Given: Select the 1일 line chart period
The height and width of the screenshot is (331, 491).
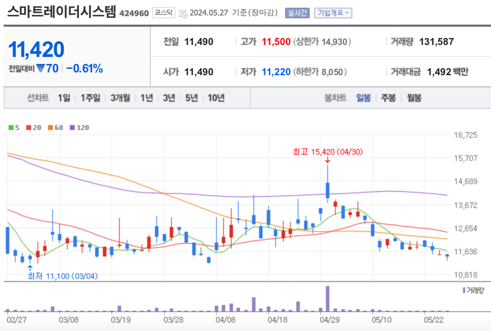Looking at the screenshot, I should click(x=64, y=98).
